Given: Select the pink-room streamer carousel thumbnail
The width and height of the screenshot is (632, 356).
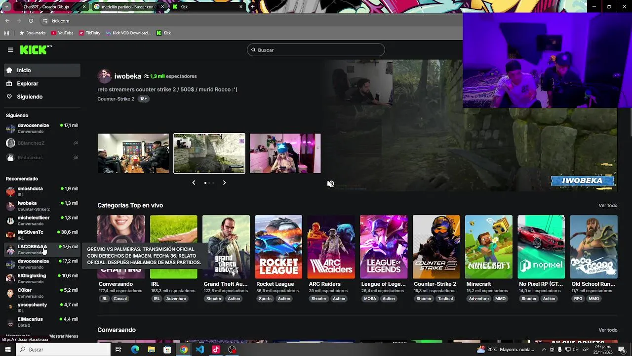Looking at the screenshot, I should coord(285,153).
